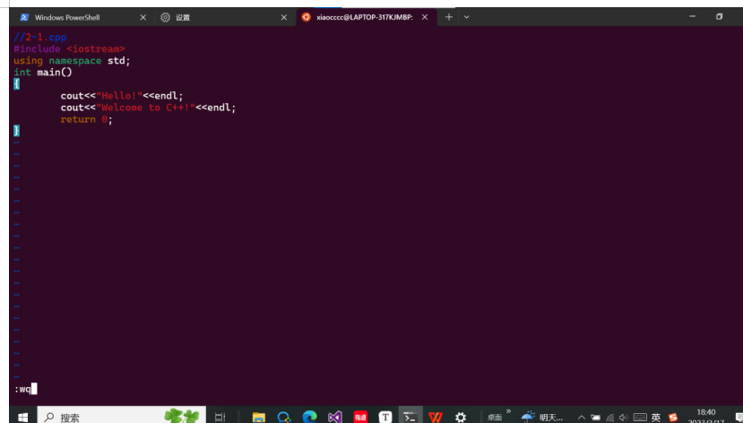Select the xiaocccc@LAPTOP-317KJMBP tab

point(366,18)
